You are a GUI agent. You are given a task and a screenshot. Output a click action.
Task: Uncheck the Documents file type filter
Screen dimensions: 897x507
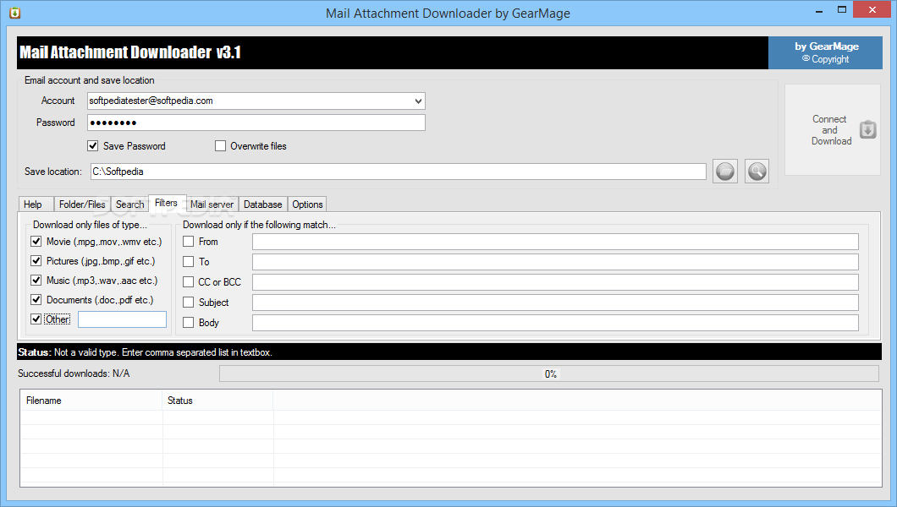(x=36, y=299)
